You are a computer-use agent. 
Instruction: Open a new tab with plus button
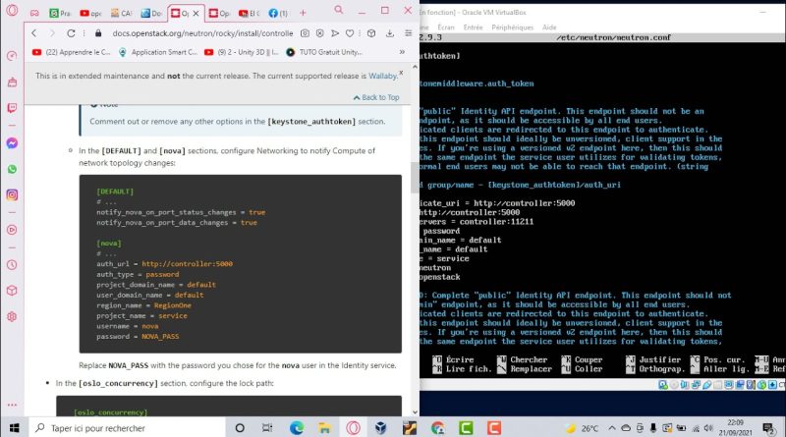click(303, 13)
